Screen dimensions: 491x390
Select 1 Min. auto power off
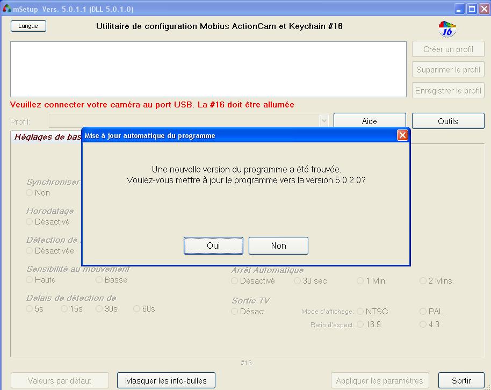360,281
